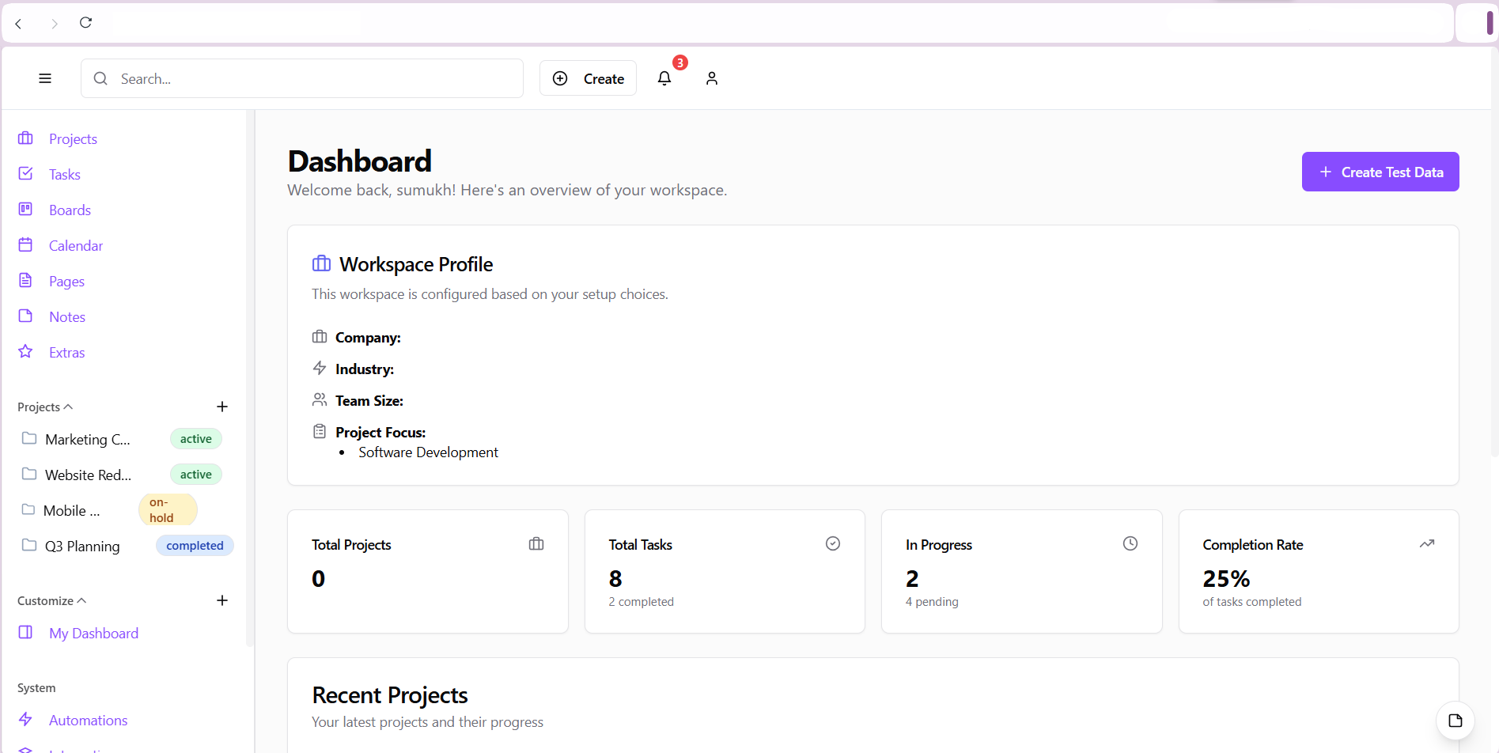The image size is (1499, 753).
Task: Click the Create Test Data button
Action: point(1380,172)
